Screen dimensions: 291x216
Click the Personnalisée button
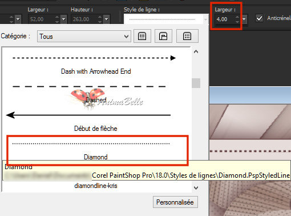click(x=175, y=202)
